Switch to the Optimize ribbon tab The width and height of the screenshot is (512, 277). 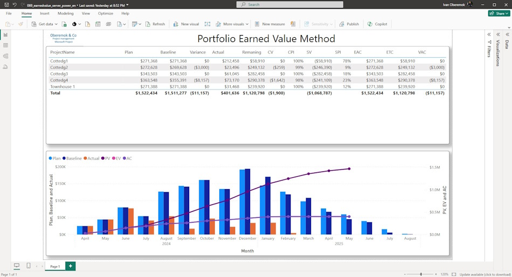106,13
